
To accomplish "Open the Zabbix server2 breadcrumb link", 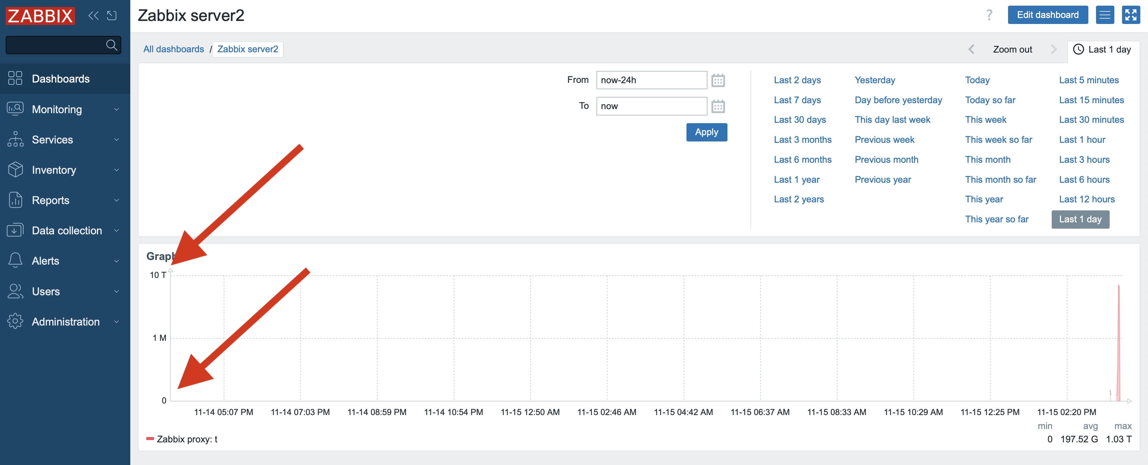I will tap(247, 49).
